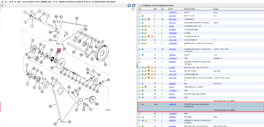Click red list icon on FLANGE NUT row

tap(149, 36)
